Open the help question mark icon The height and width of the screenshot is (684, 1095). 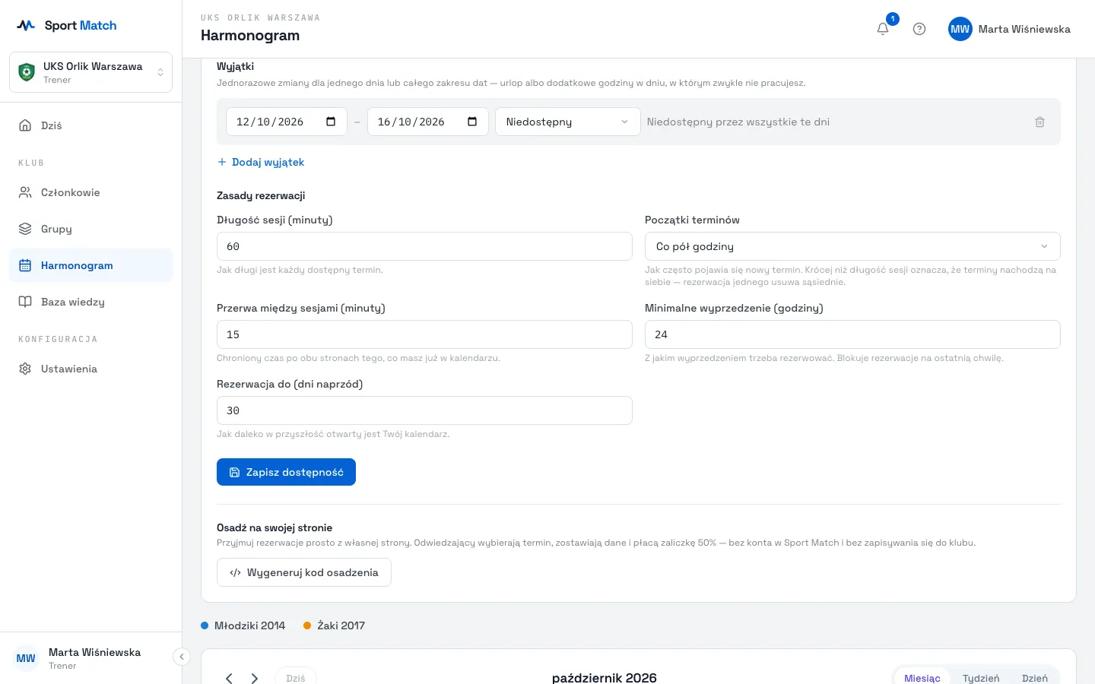coord(919,29)
